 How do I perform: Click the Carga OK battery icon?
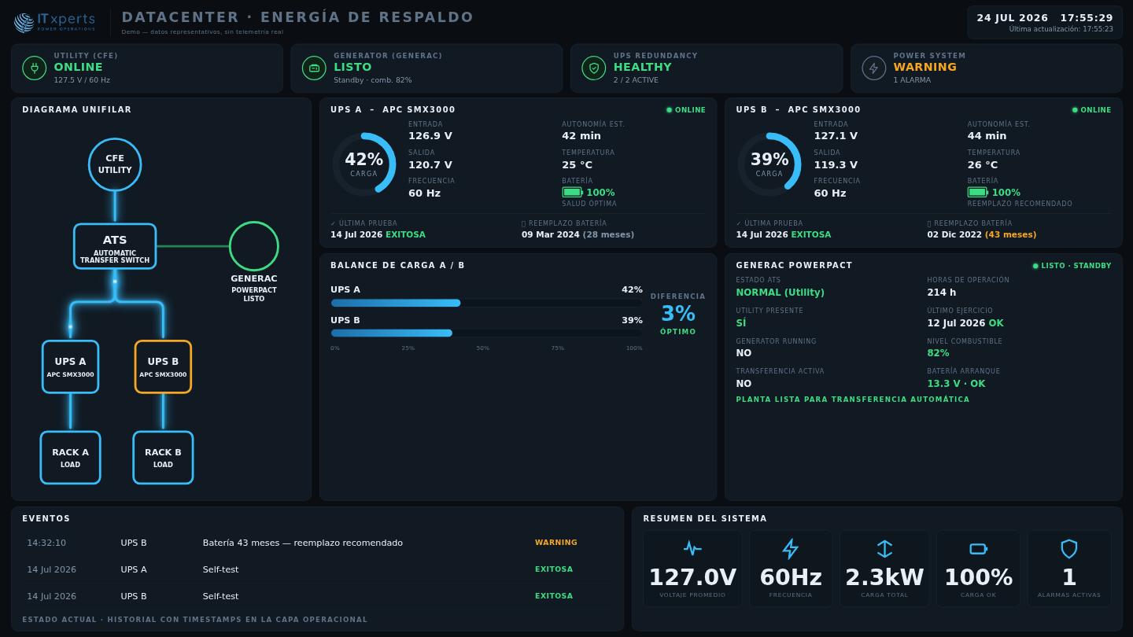click(x=978, y=548)
